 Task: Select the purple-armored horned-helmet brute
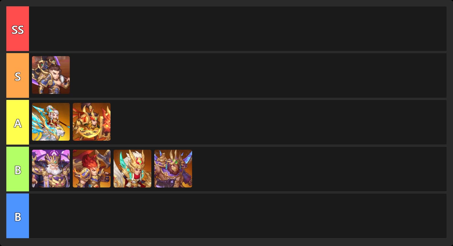click(173, 168)
